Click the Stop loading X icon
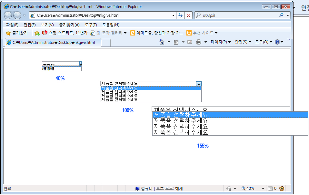The width and height of the screenshot is (309, 195). coord(188,15)
